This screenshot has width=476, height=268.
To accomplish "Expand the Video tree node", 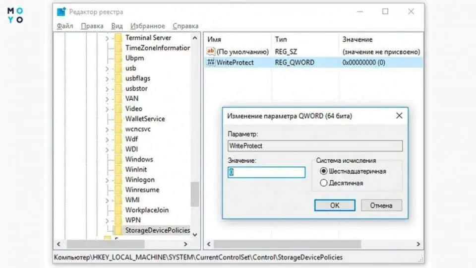I will (107, 109).
